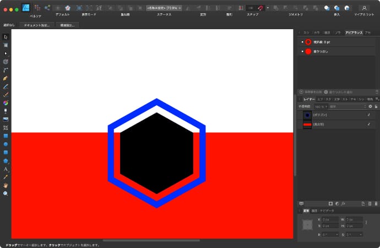
Task: Open the アピアランス tab
Action: [354, 33]
